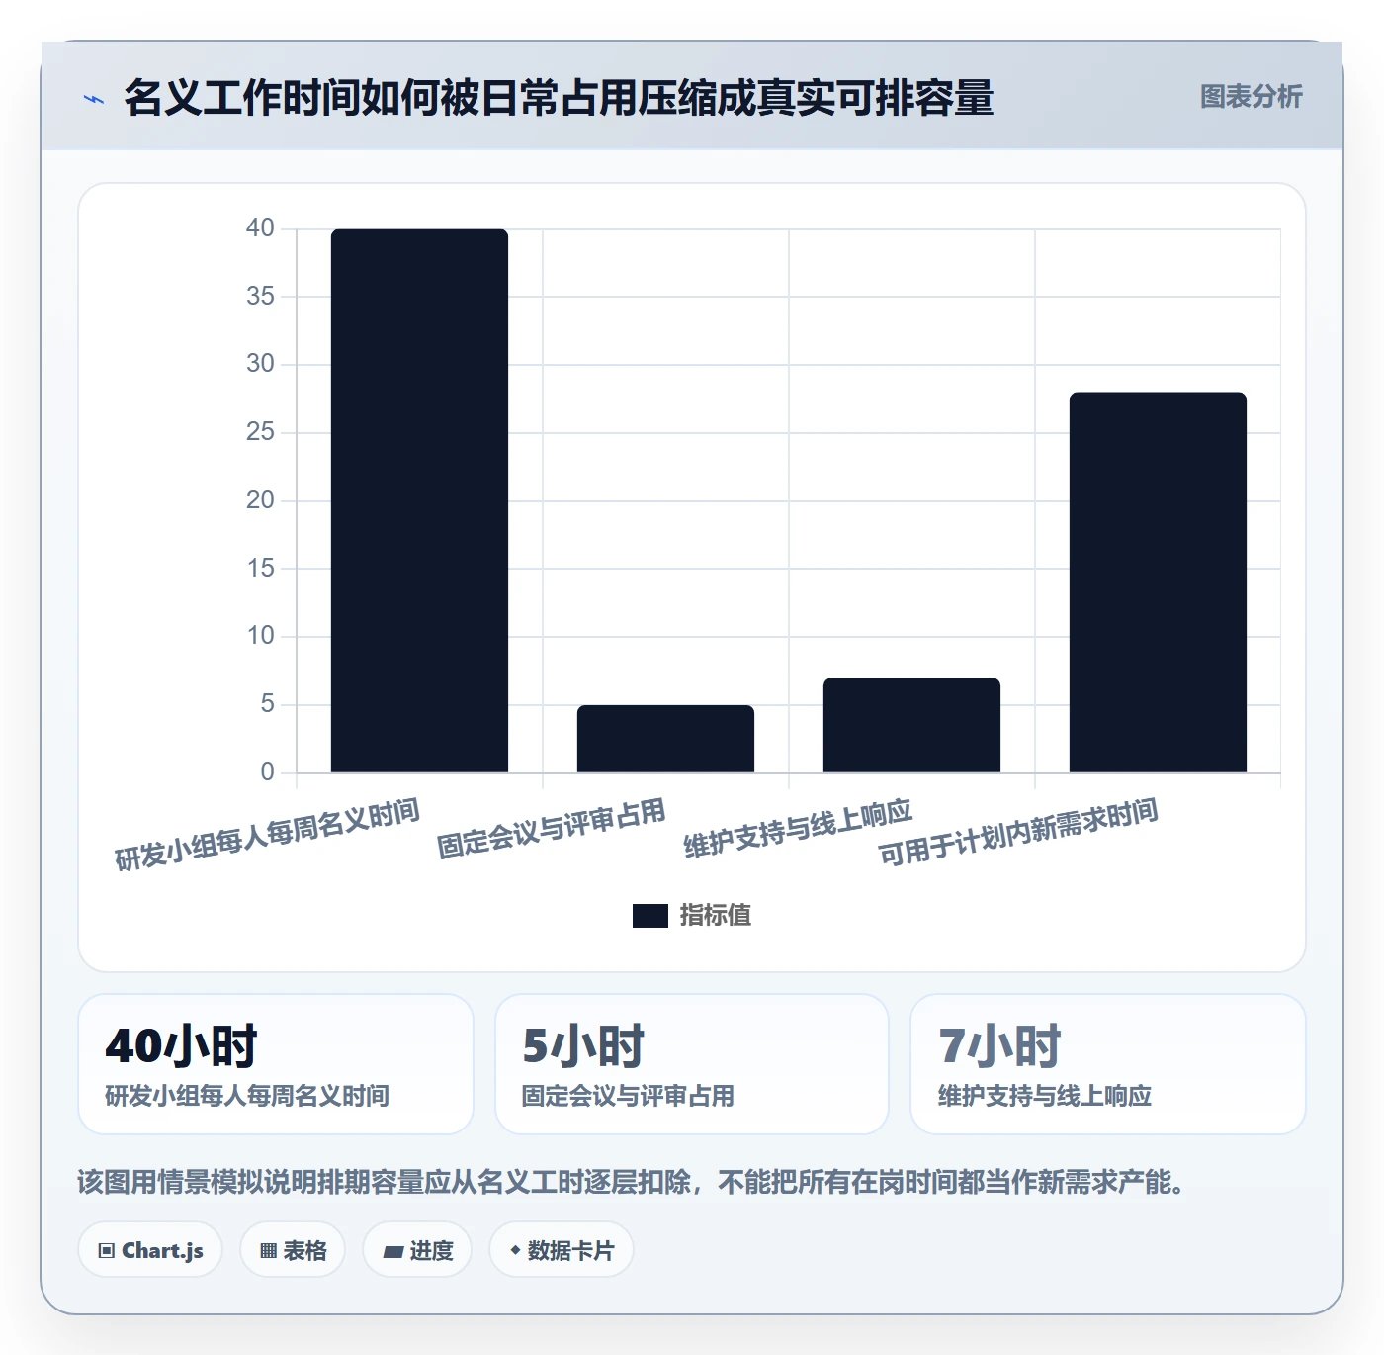Toggle the 指标值 legend color swatch

pos(650,916)
